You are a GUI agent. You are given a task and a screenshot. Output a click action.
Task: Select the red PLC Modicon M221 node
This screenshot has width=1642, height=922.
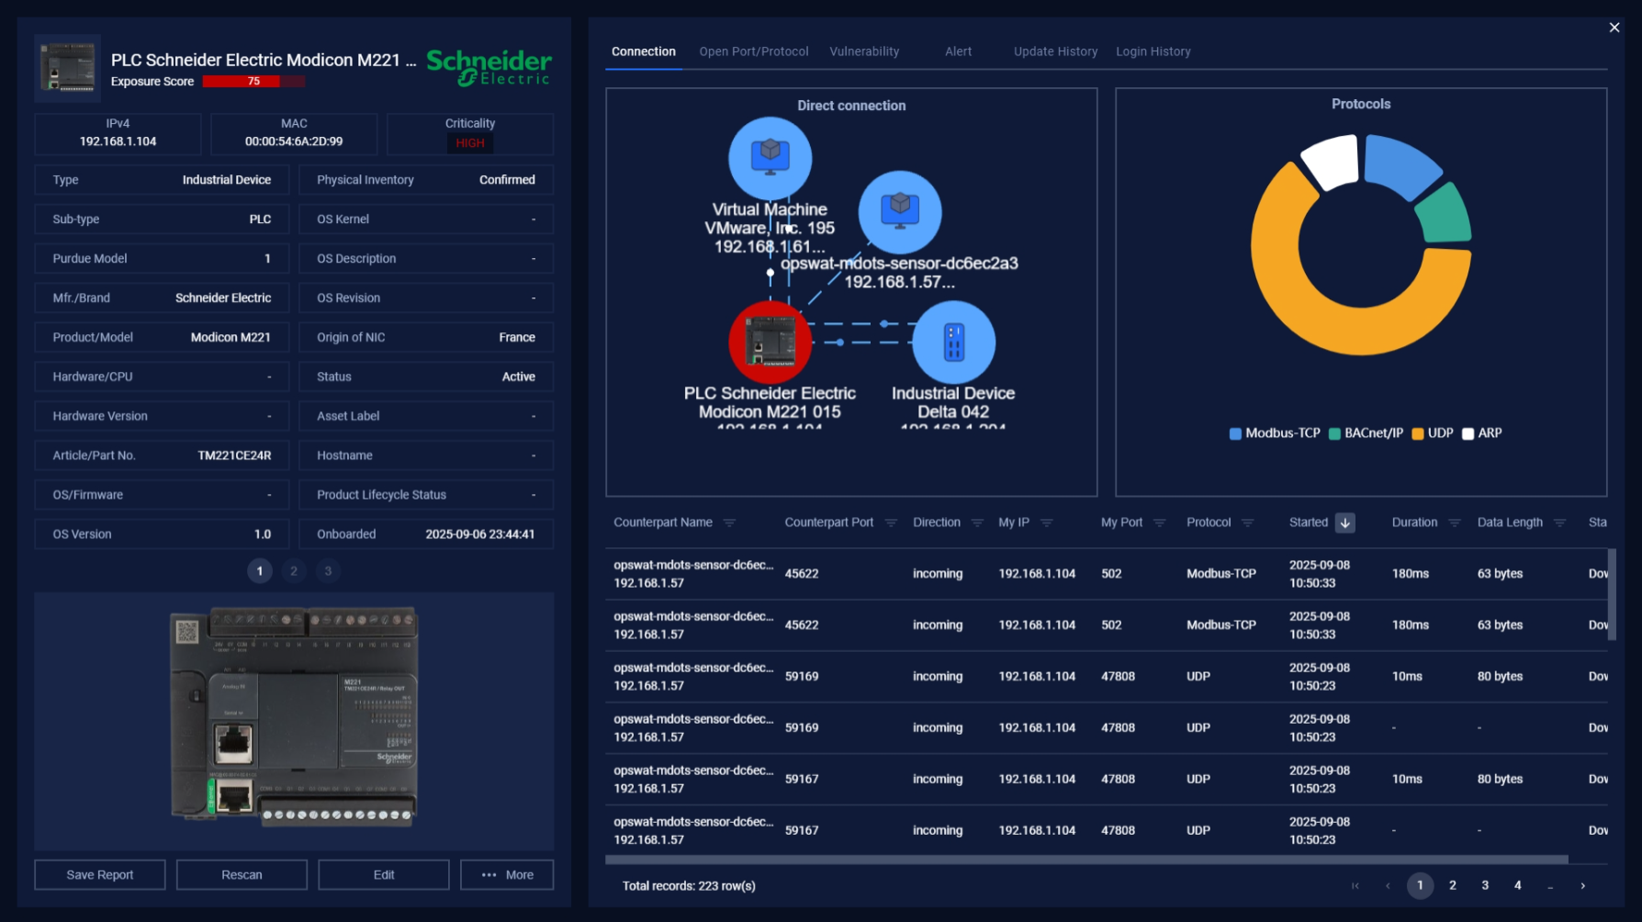click(770, 342)
